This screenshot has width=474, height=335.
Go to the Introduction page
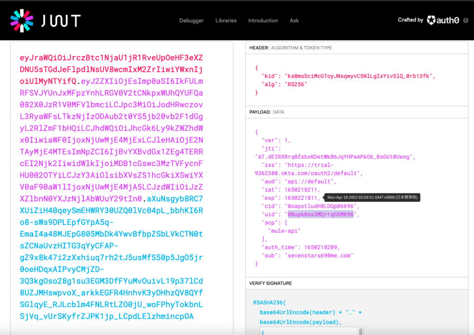pos(263,21)
